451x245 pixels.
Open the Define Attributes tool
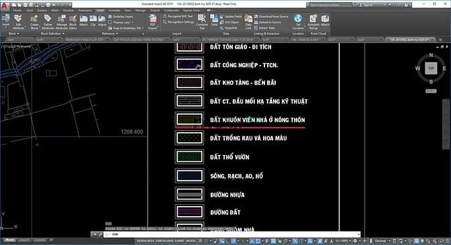pyautogui.click(x=48, y=22)
